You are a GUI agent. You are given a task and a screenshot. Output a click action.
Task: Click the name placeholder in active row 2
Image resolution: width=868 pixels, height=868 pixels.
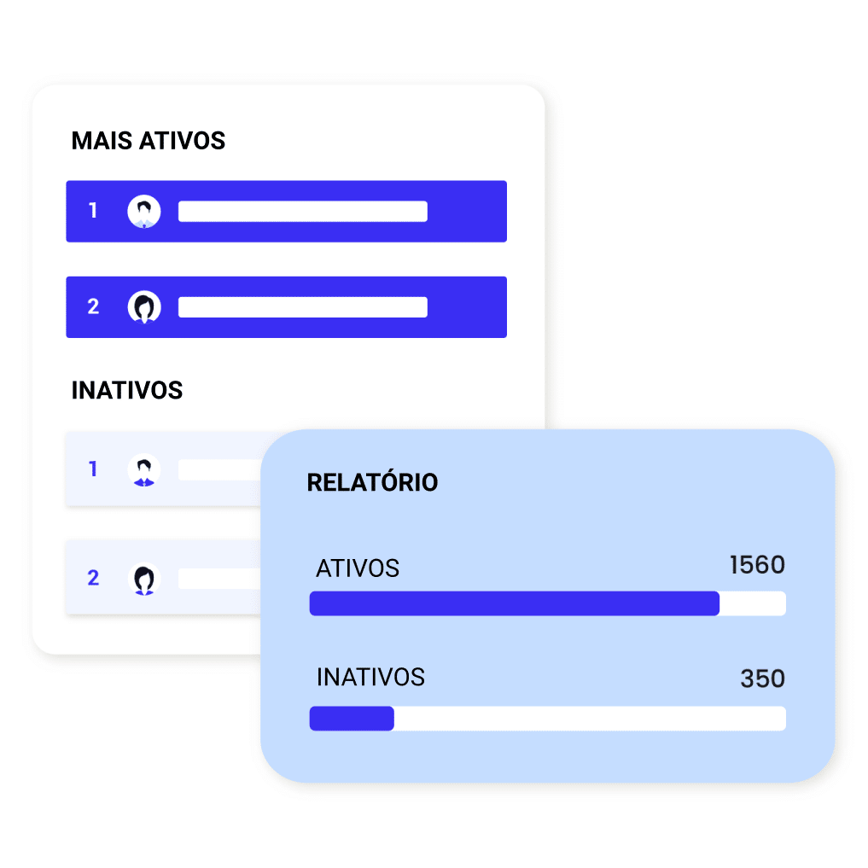[x=303, y=307]
